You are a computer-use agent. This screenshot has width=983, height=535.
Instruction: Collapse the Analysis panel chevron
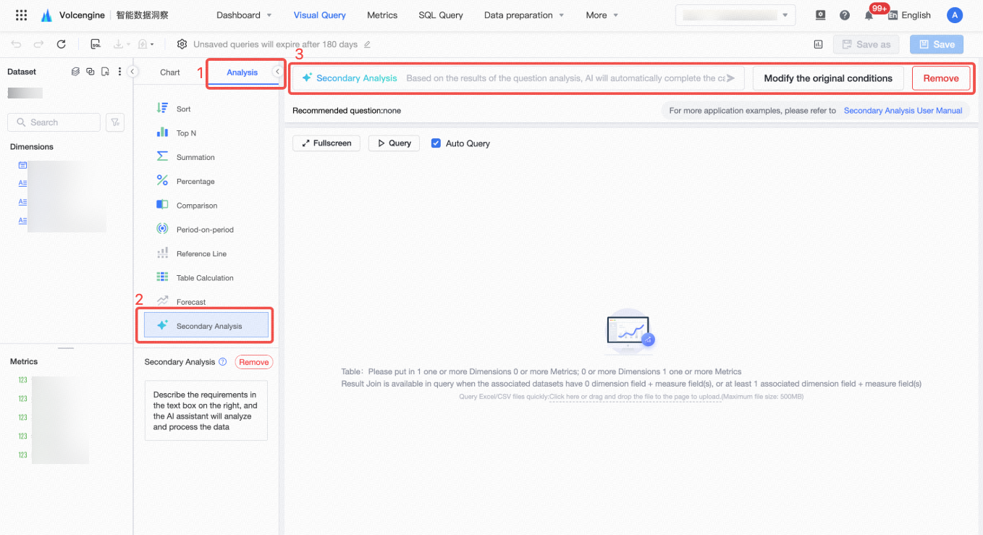point(277,72)
